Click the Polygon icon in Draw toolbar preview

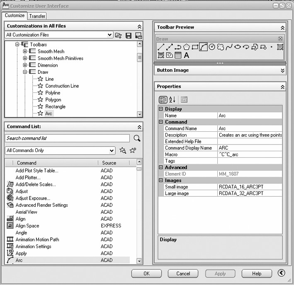186,47
